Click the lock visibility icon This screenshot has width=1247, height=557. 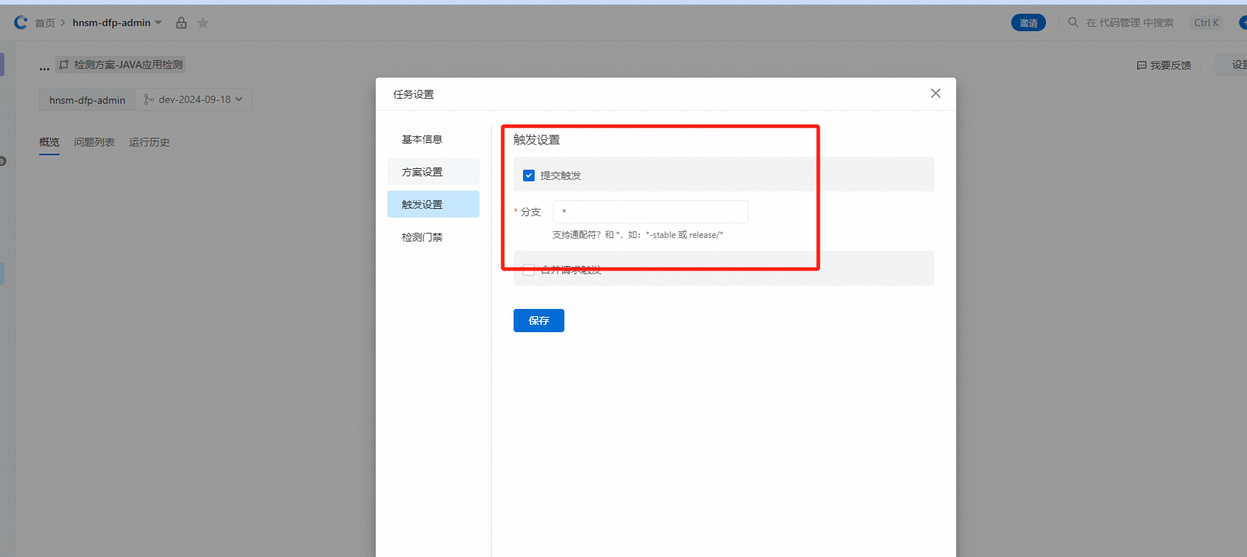(x=181, y=23)
